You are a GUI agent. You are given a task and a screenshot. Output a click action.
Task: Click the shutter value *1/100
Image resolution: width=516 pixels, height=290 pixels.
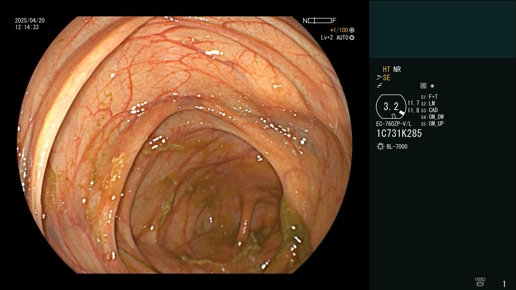[x=339, y=30]
